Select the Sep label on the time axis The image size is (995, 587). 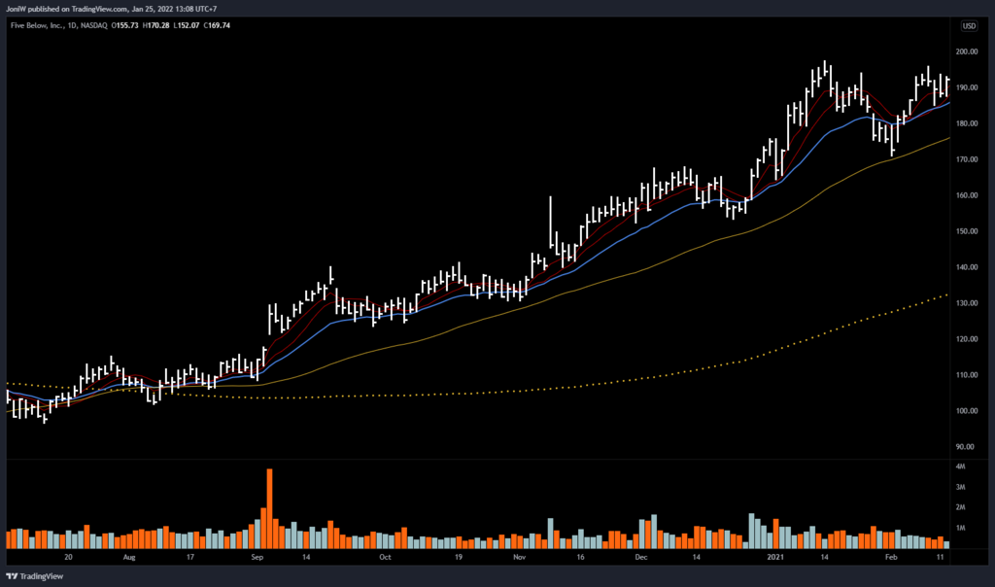coord(257,559)
